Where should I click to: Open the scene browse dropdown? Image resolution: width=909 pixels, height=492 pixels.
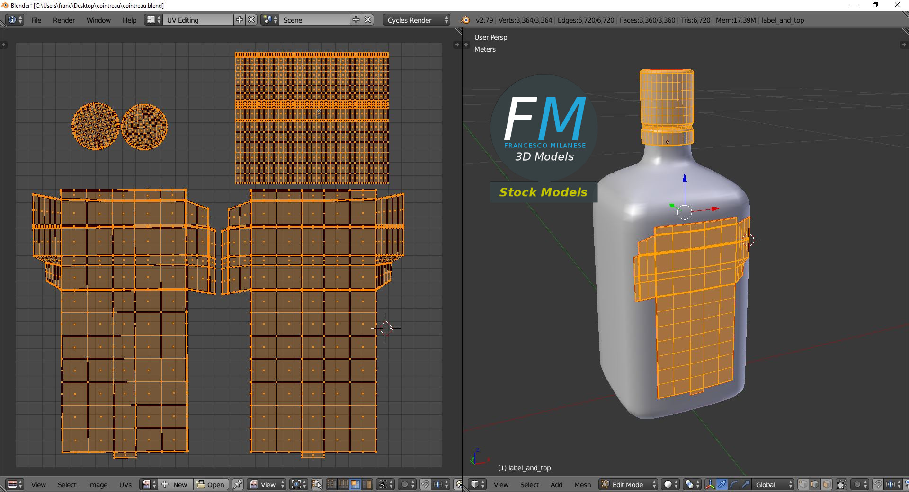(270, 20)
